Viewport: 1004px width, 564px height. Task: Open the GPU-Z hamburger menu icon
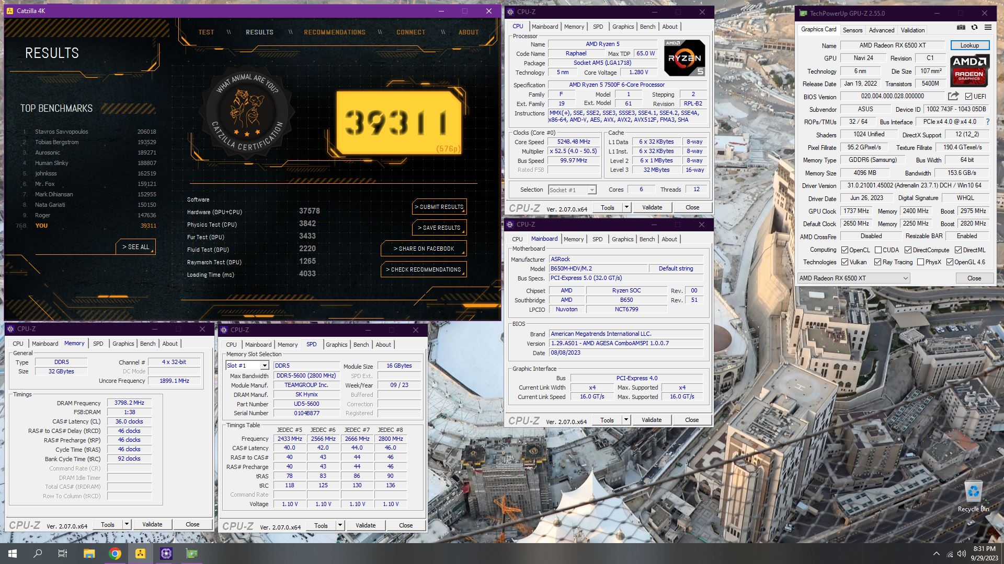(988, 28)
